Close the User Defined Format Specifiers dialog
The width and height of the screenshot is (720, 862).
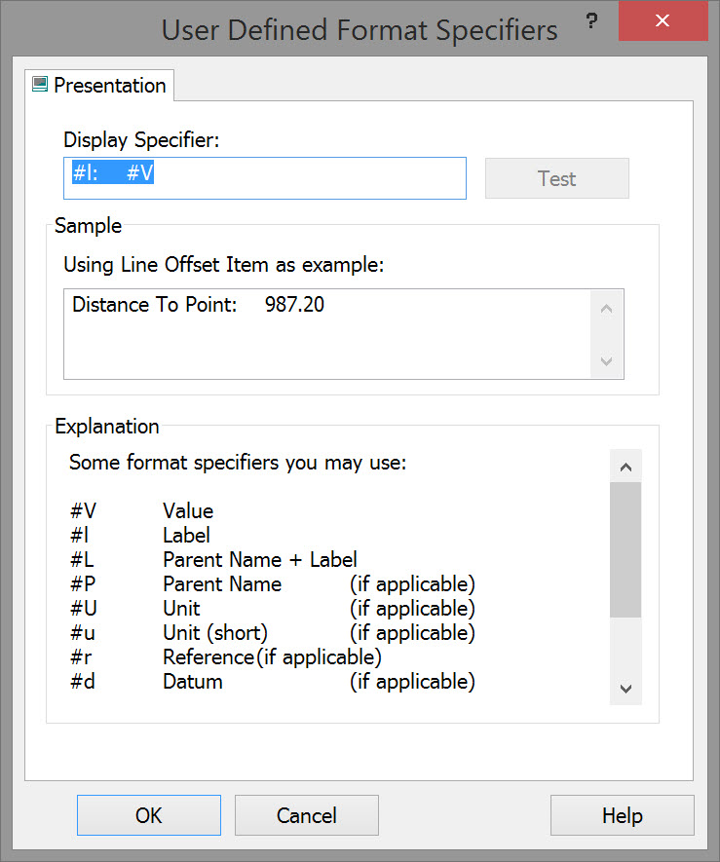(x=663, y=20)
